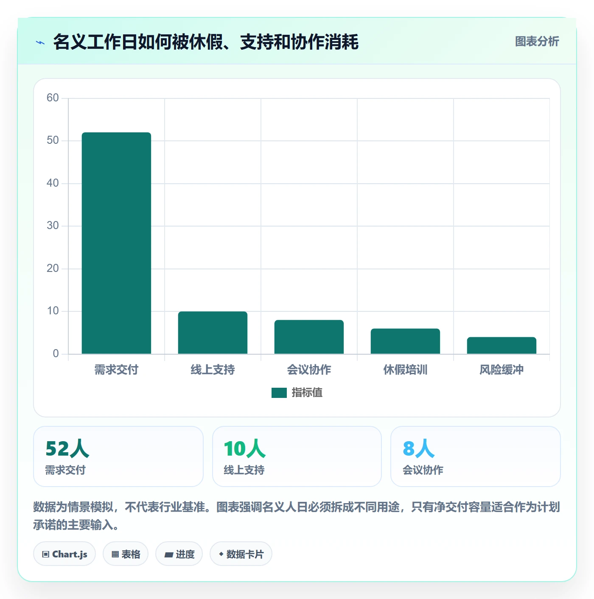Click the square icon in Chart.js chip
This screenshot has height=599, width=594.
[x=46, y=554]
